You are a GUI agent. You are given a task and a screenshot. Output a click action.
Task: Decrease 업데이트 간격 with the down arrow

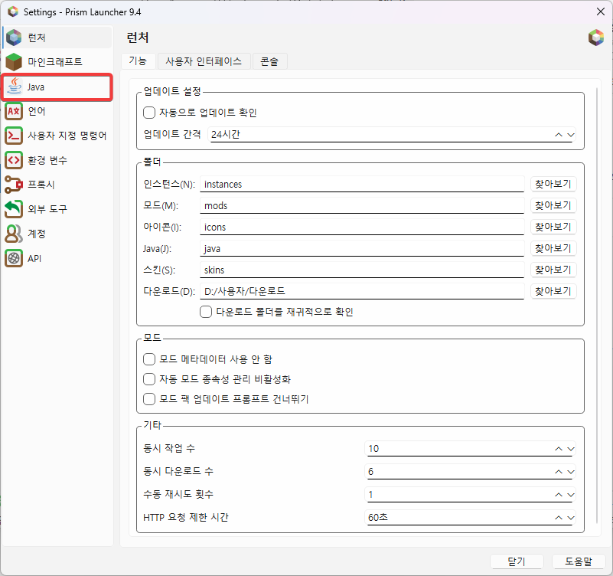571,135
